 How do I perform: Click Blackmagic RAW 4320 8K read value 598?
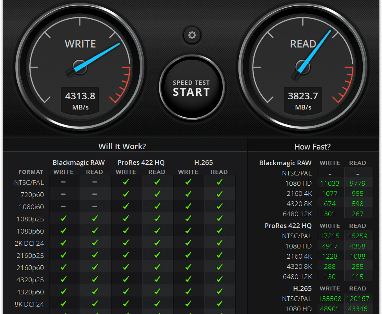357,204
